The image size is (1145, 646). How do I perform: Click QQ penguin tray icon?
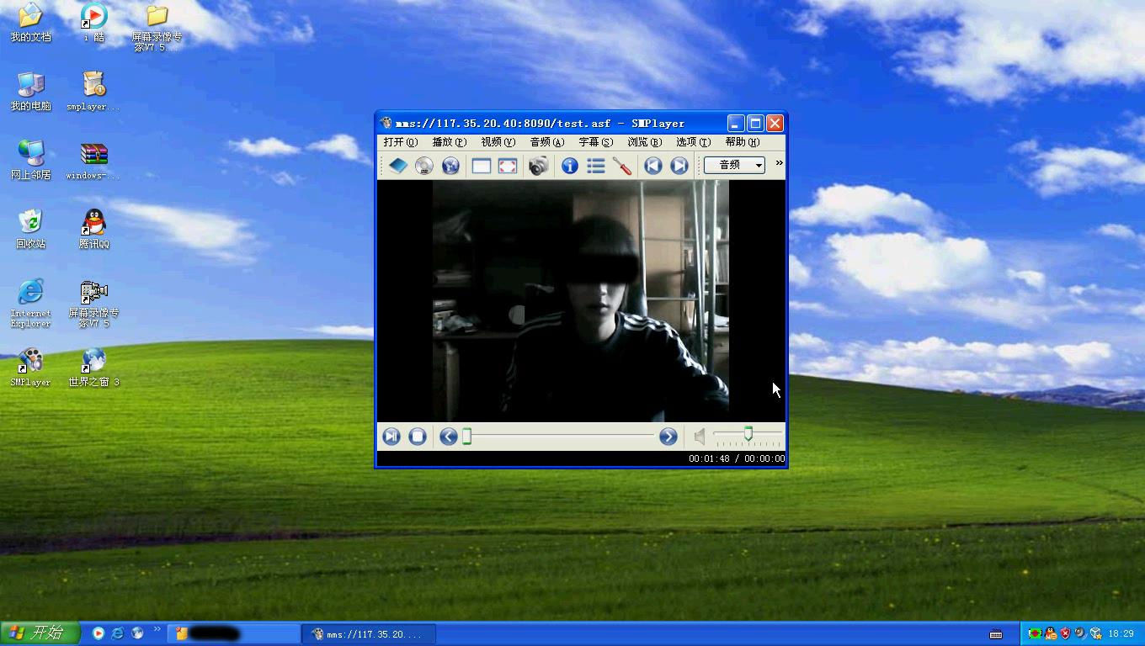click(1050, 633)
